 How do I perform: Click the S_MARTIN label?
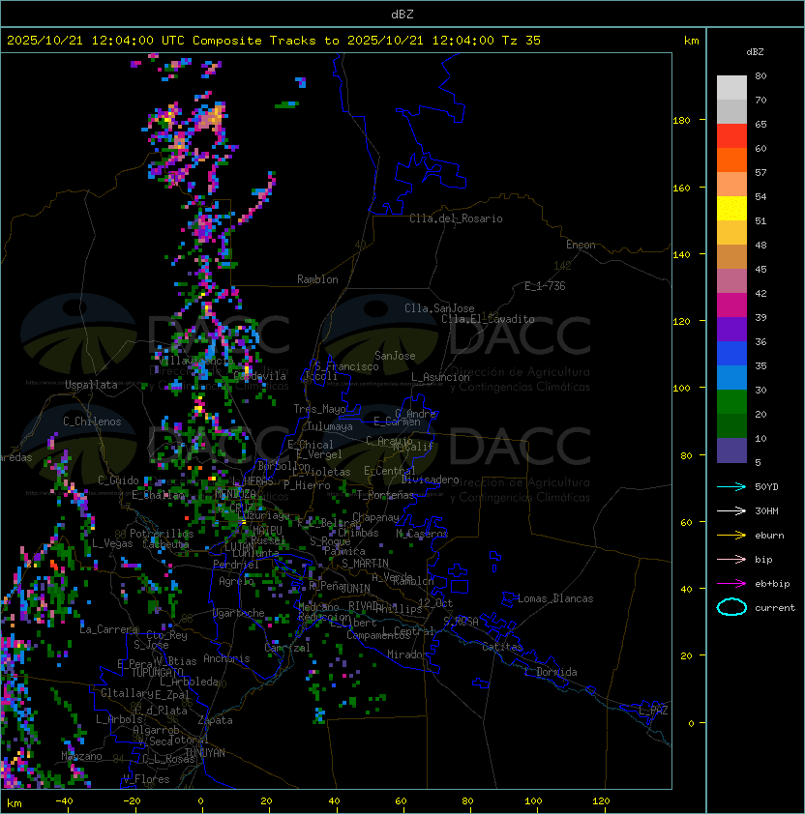click(x=365, y=564)
